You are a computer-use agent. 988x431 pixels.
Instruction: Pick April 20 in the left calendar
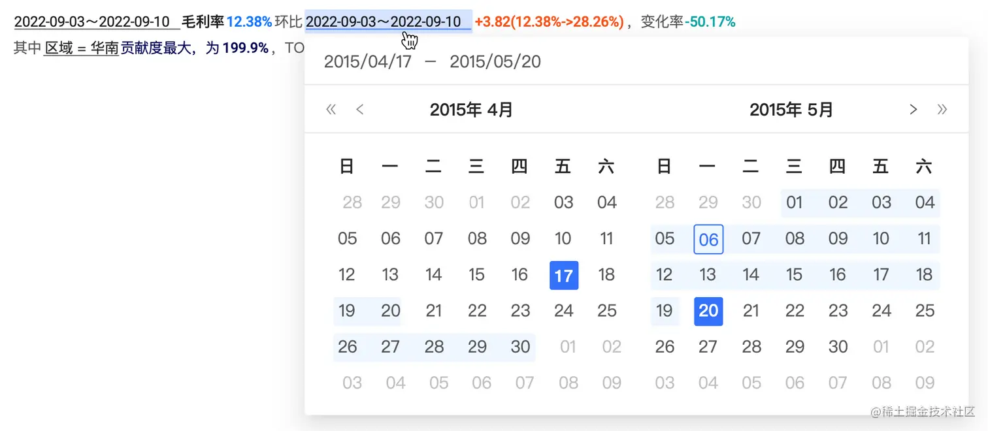(x=391, y=311)
